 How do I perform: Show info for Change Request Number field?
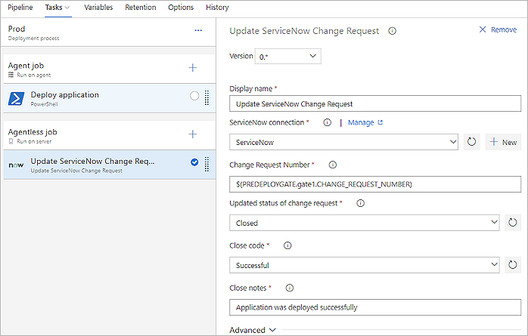pos(332,165)
